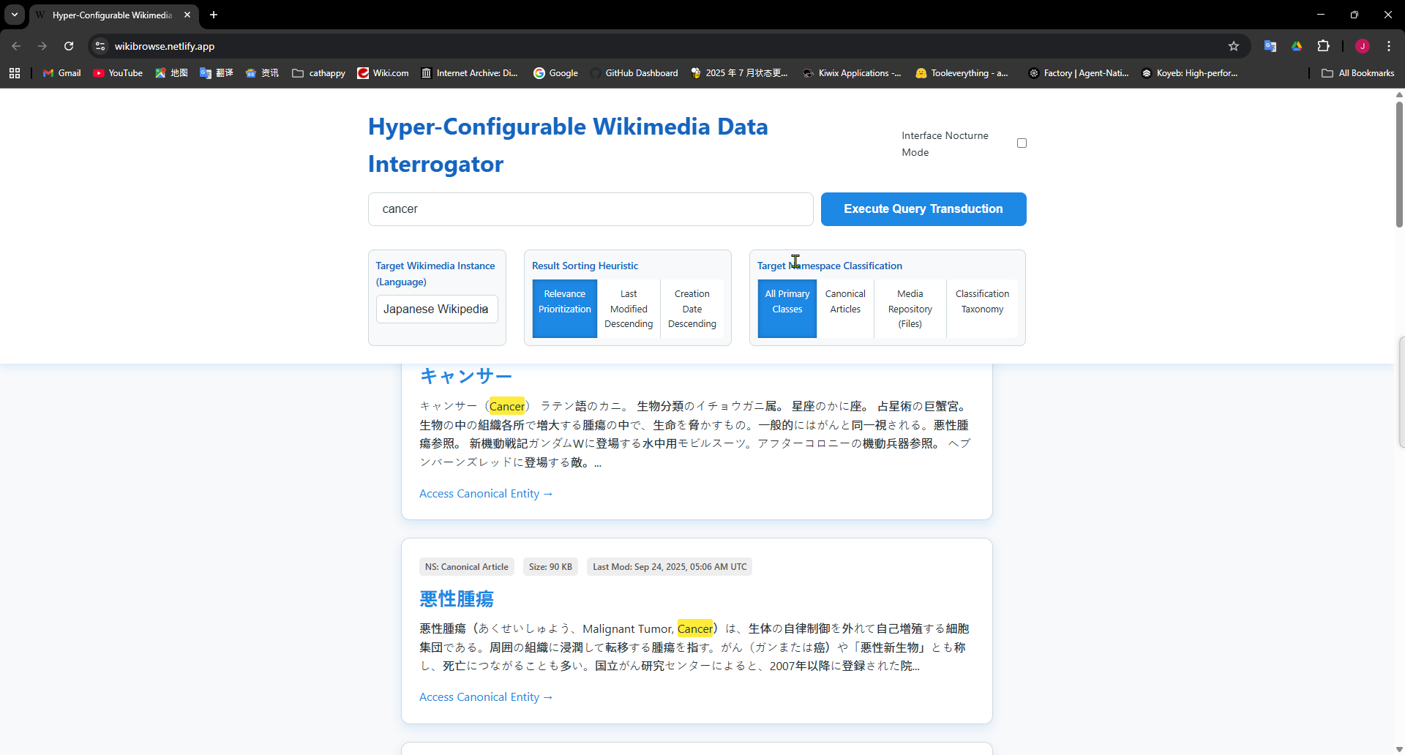1405x755 pixels.
Task: Enable Interface Nocturne Mode
Action: (1022, 143)
